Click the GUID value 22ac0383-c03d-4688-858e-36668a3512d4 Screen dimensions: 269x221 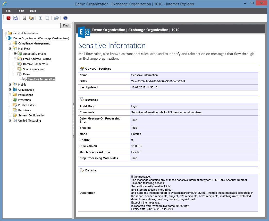(x=158, y=81)
